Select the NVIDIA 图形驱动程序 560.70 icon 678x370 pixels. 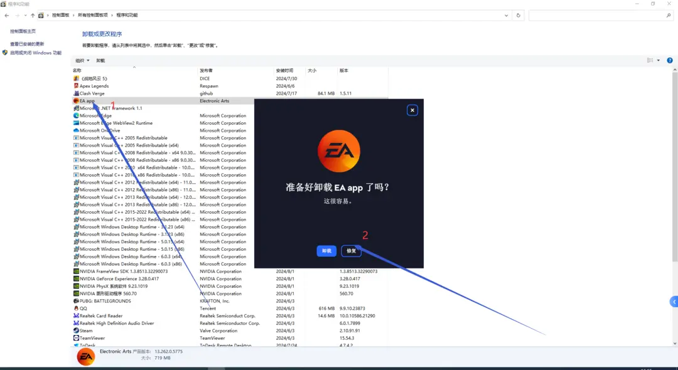click(76, 293)
